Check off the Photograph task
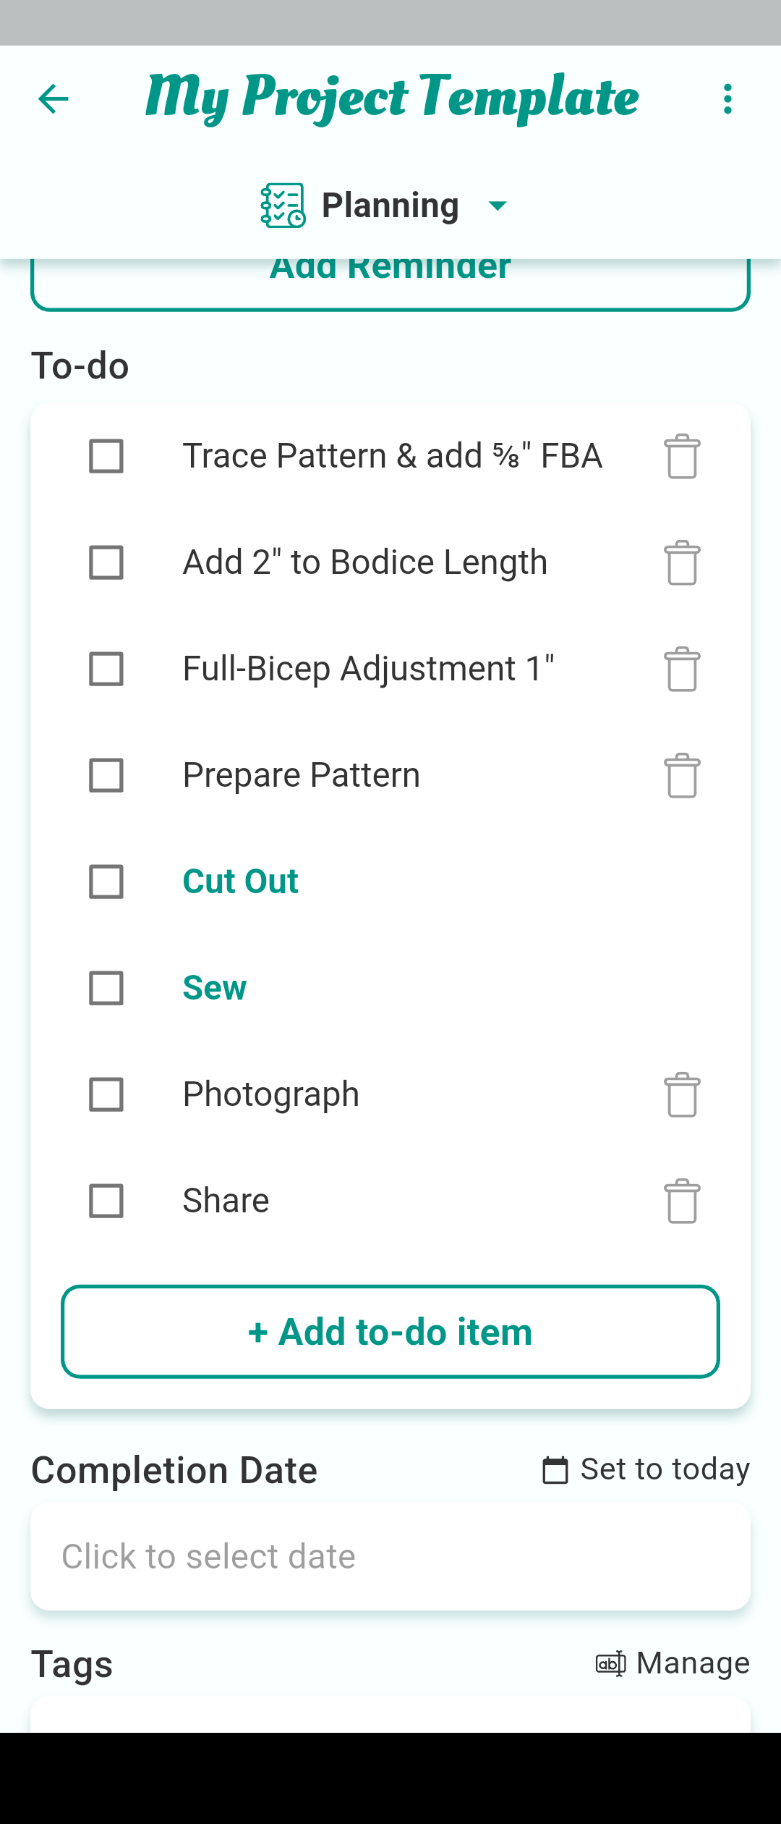Image resolution: width=781 pixels, height=1824 pixels. coord(106,1094)
